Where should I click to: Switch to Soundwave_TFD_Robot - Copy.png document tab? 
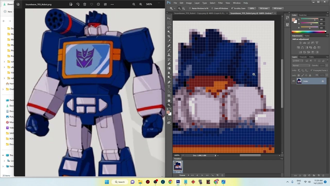(x=199, y=13)
